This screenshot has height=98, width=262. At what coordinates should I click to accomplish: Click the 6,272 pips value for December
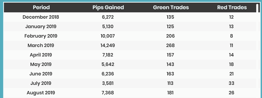click(x=108, y=17)
